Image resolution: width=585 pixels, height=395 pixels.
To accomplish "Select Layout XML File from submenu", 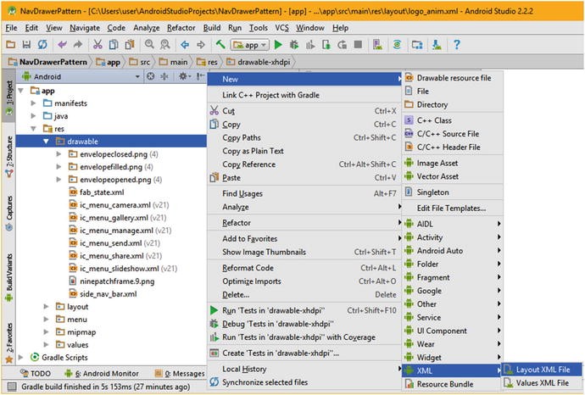I will pos(542,370).
